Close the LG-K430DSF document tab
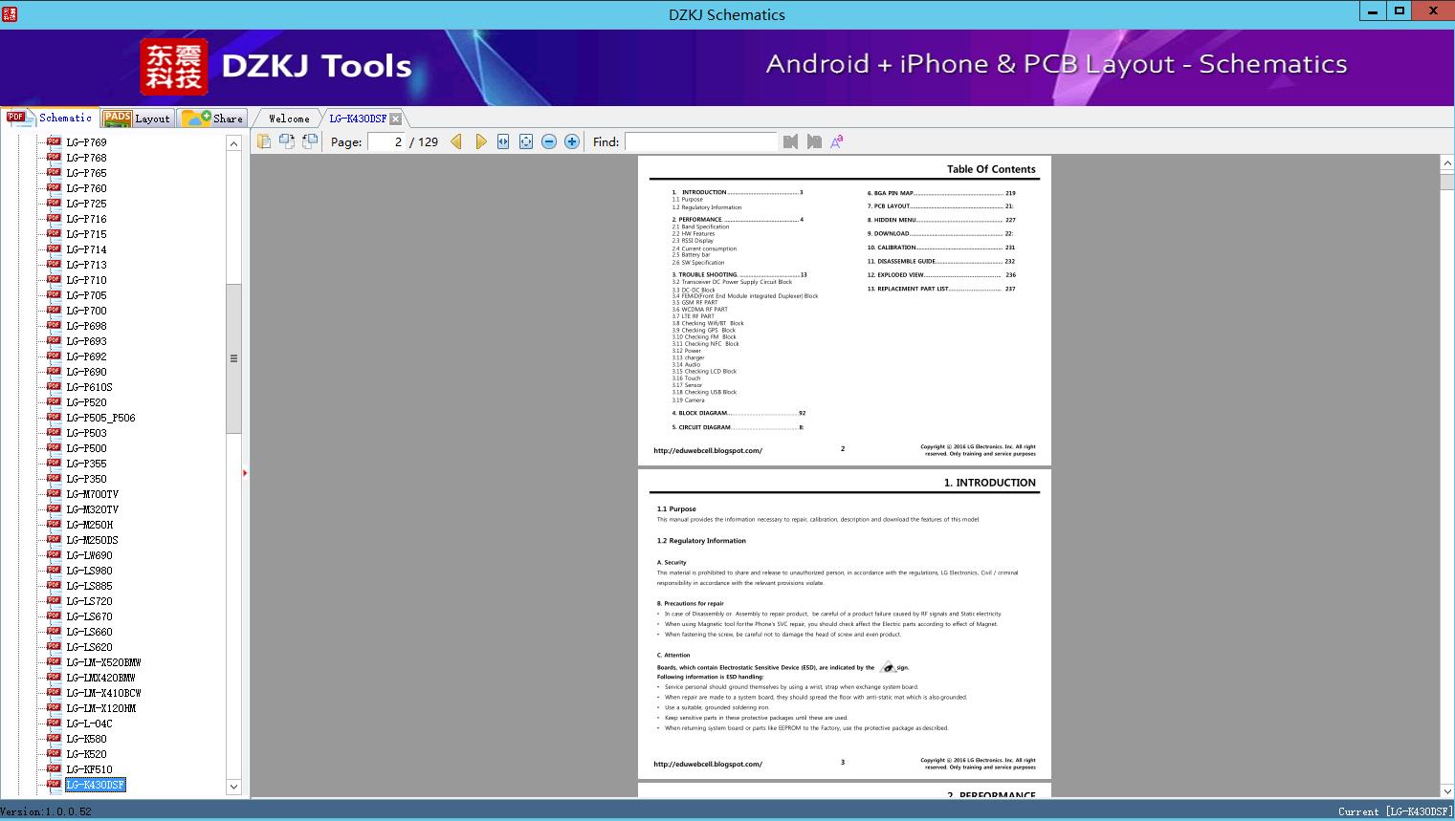1455x821 pixels. 396,119
